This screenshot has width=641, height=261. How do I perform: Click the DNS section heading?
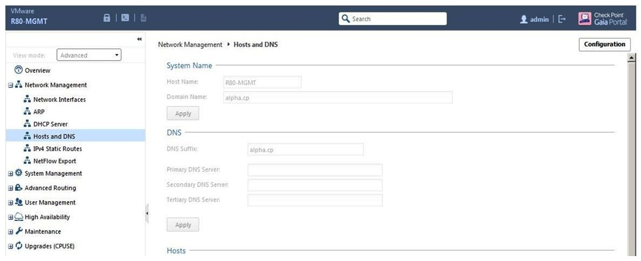[x=174, y=132]
